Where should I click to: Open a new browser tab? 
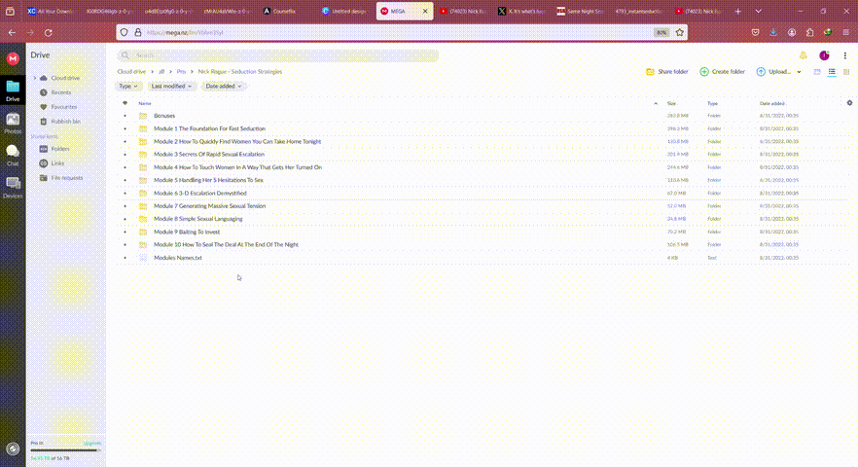click(737, 11)
